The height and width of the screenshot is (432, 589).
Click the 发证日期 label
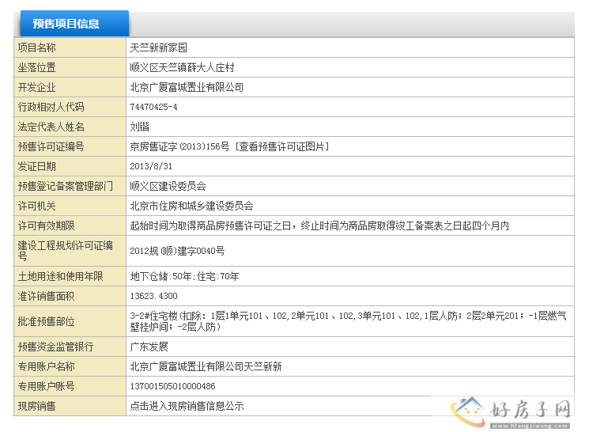click(37, 166)
